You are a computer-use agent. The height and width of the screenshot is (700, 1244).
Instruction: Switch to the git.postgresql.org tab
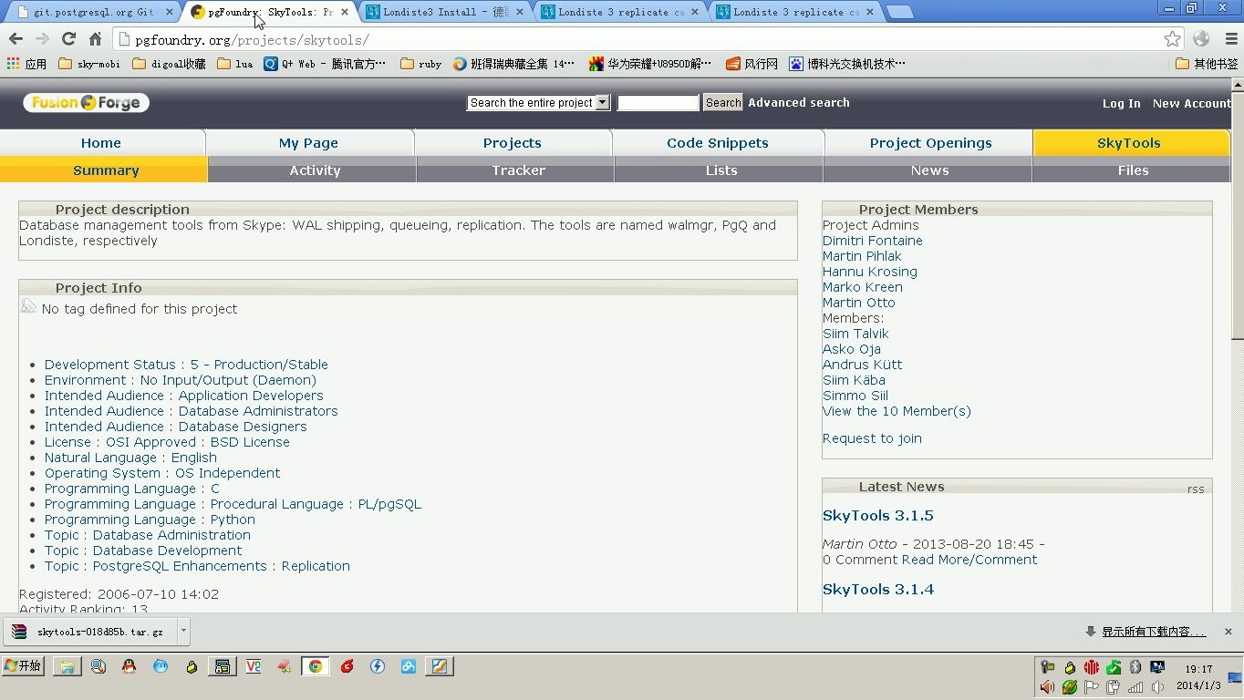92,12
